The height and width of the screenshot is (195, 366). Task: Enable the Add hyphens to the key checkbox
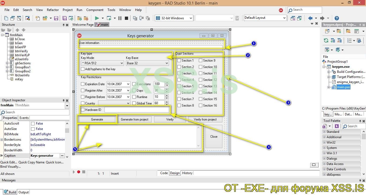pyautogui.click(x=83, y=69)
